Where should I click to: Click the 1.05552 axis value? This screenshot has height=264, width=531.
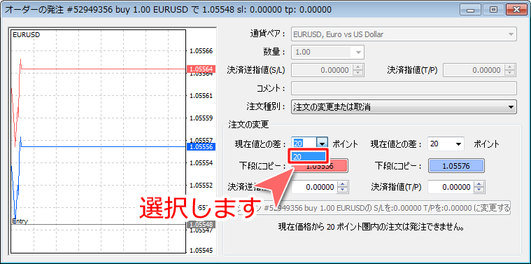click(201, 186)
